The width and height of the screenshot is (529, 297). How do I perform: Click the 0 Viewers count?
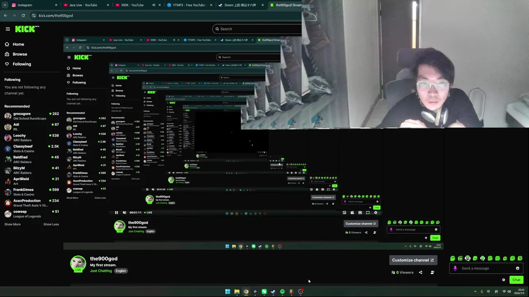point(403,272)
